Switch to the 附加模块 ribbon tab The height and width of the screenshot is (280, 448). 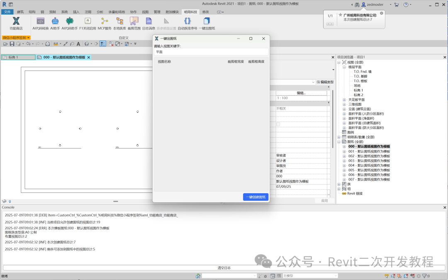pyautogui.click(x=172, y=12)
